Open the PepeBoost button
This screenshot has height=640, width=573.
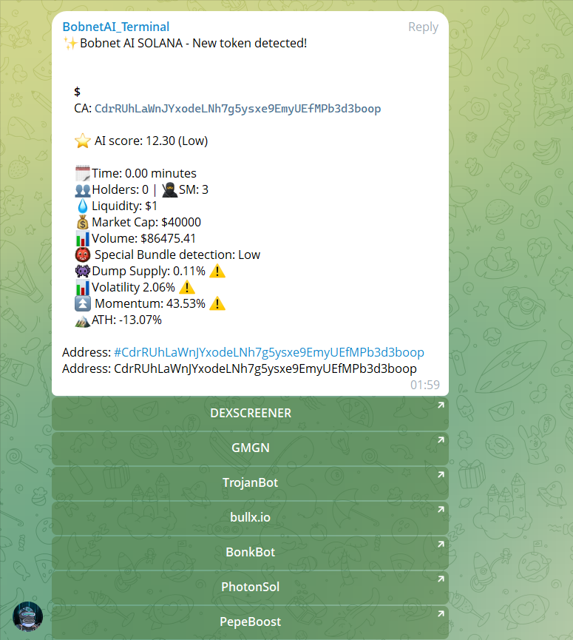click(250, 622)
